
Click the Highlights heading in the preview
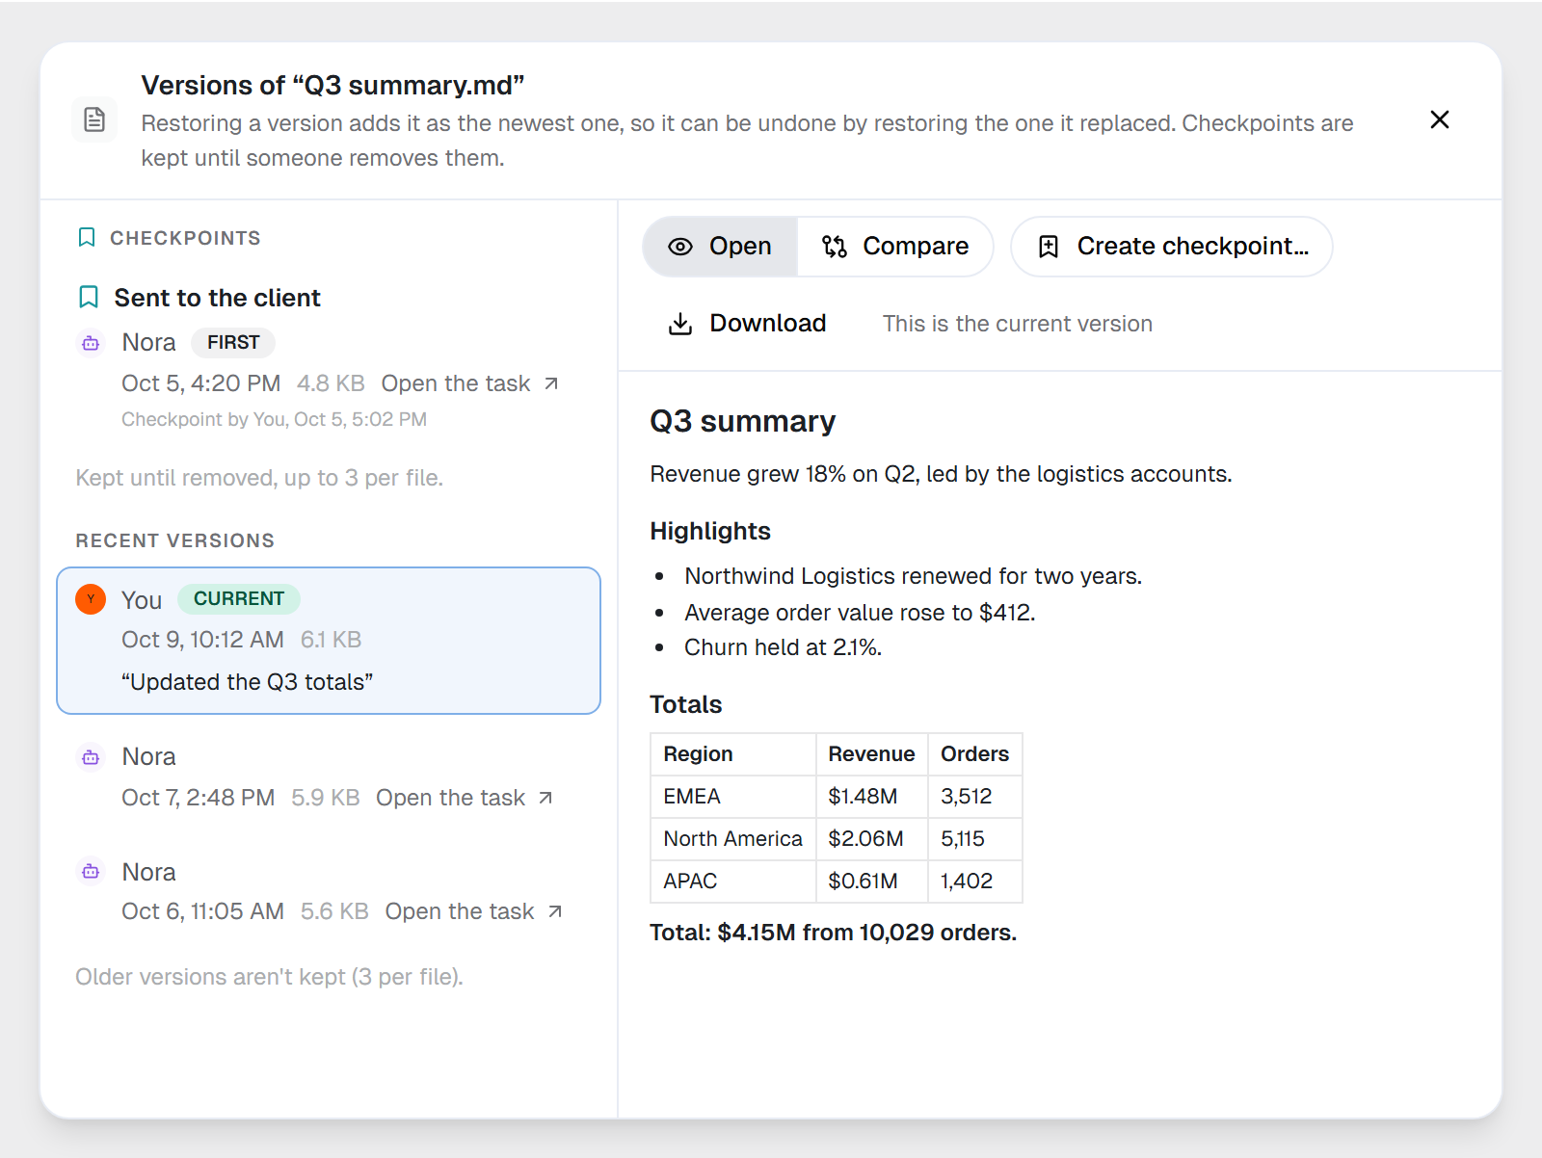(710, 532)
